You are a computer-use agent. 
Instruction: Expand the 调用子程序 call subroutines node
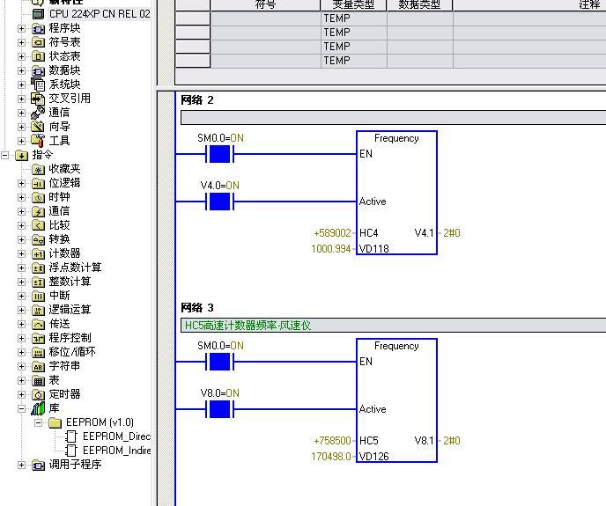click(22, 465)
